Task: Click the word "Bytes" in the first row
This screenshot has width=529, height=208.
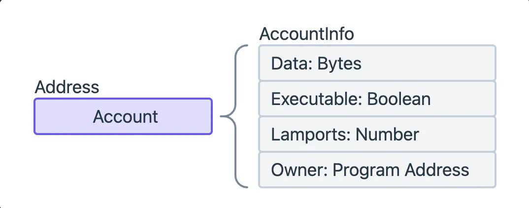Action: tap(339, 63)
